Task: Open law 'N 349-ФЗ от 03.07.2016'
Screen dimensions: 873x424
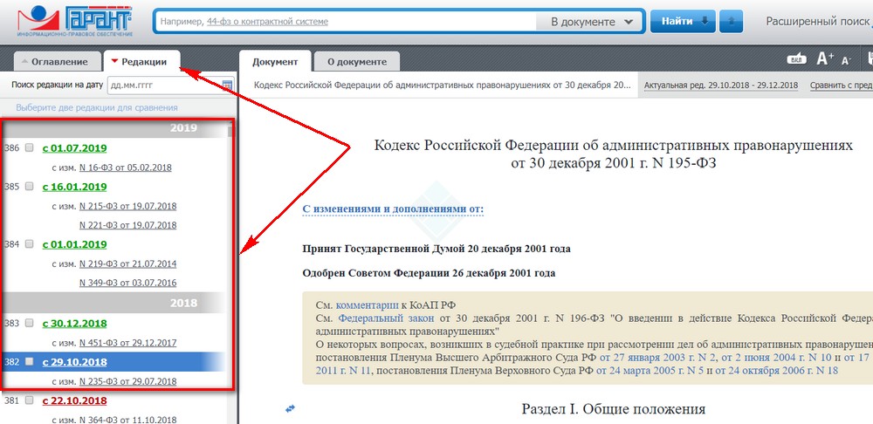Action: pyautogui.click(x=128, y=283)
